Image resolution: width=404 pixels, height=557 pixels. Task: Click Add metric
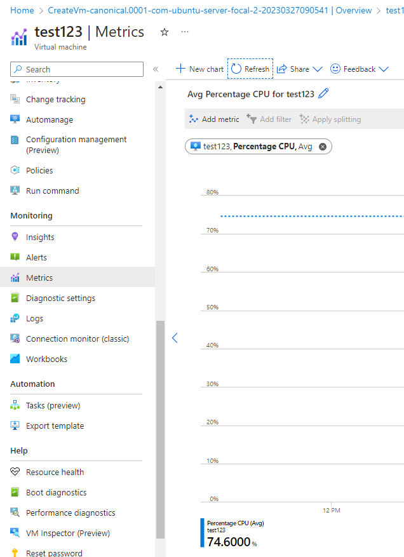(214, 119)
